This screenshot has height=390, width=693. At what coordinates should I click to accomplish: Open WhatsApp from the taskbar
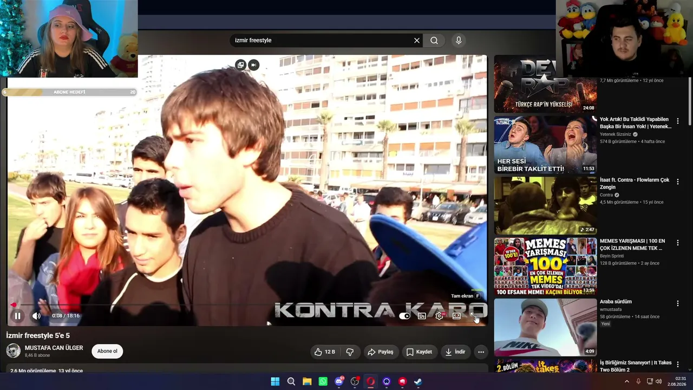coord(323,381)
